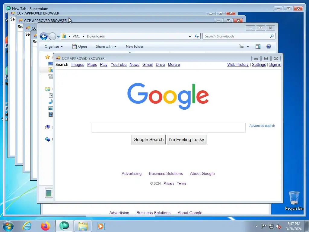309x232 pixels.
Task: Click the News link in Google bar
Action: pos(134,65)
